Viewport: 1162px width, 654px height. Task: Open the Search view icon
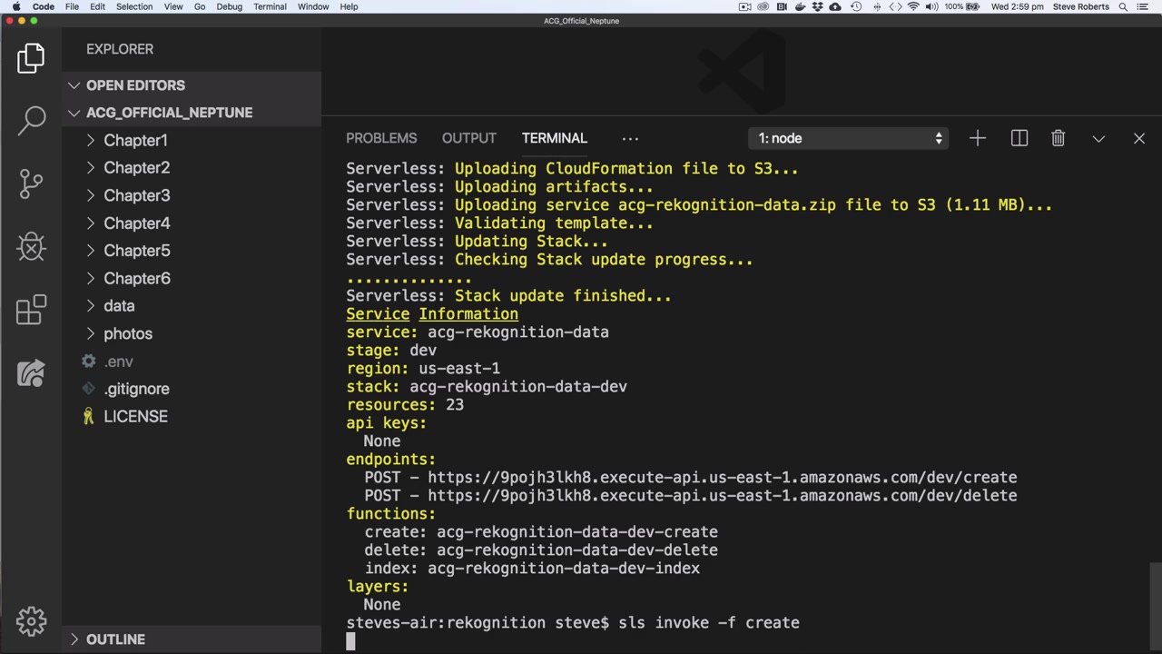pyautogui.click(x=33, y=120)
